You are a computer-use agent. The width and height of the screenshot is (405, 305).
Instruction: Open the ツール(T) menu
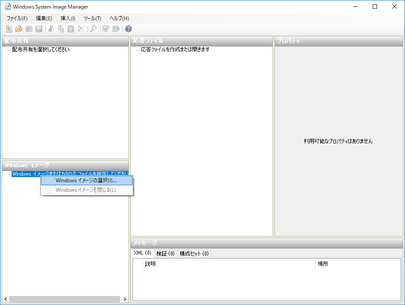[x=92, y=19]
